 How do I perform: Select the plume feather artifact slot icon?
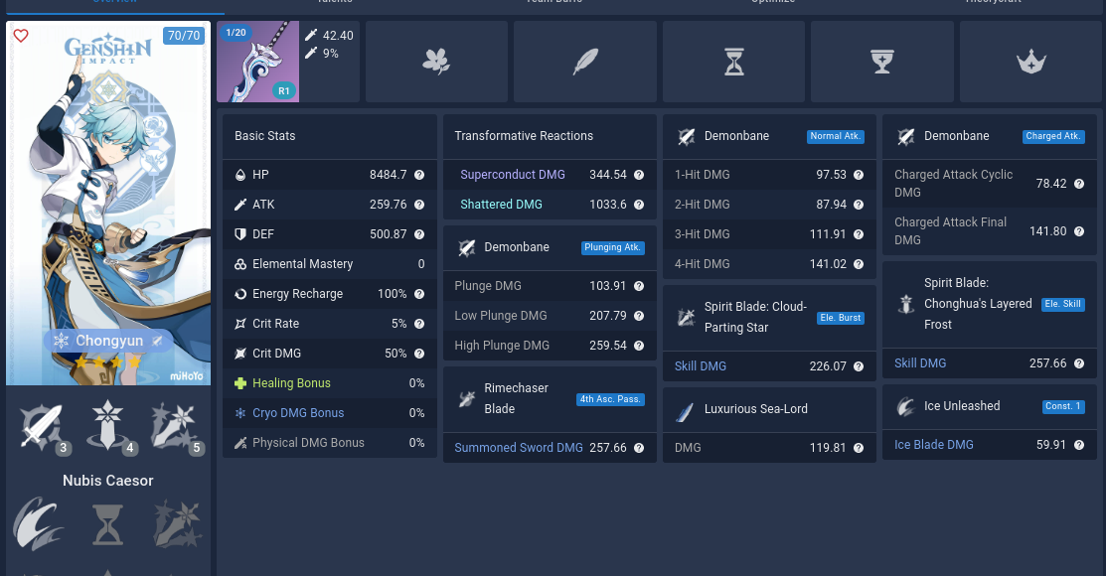pyautogui.click(x=584, y=61)
